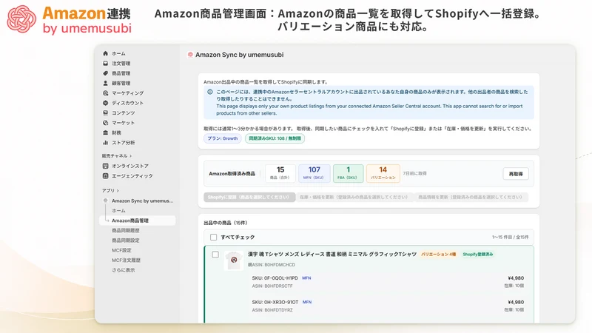
Task: Open コンテンツ menu item
Action: click(123, 113)
